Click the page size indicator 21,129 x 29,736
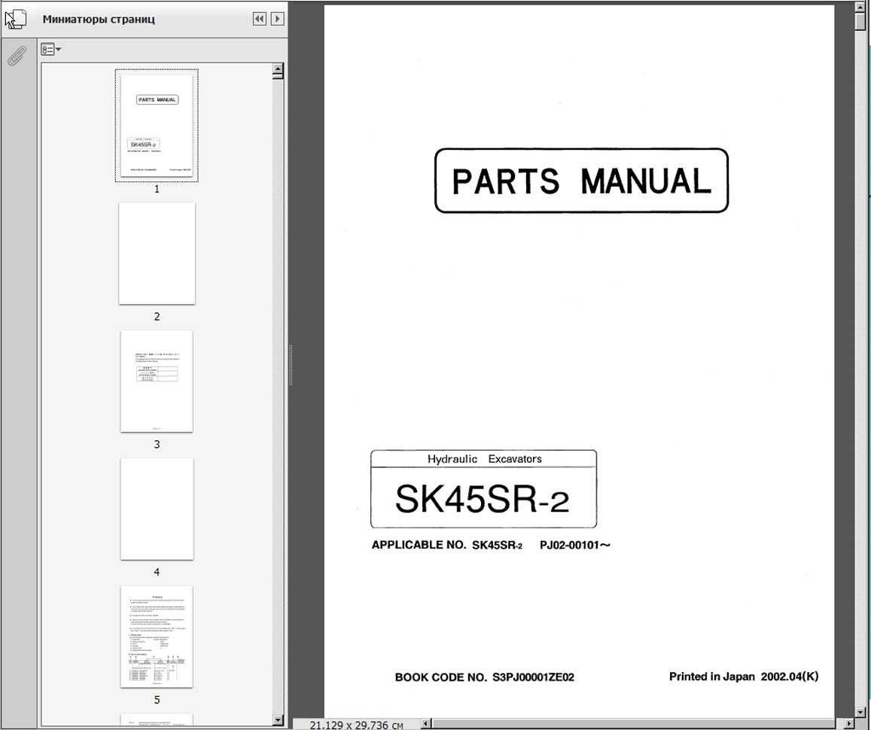 click(x=356, y=725)
